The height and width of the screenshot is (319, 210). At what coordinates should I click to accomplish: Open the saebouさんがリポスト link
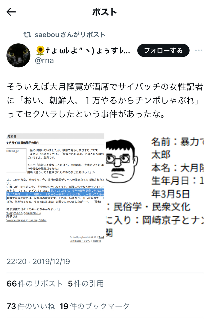coord(70,35)
